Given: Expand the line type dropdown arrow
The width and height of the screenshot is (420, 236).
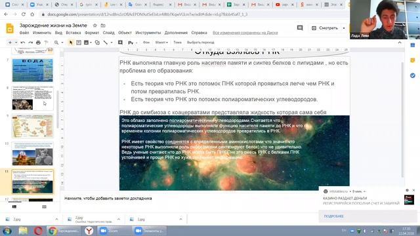Looking at the screenshot, I should (112, 43).
